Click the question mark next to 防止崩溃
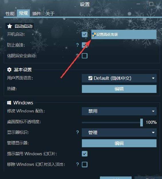162x179 pixels. click(x=78, y=45)
